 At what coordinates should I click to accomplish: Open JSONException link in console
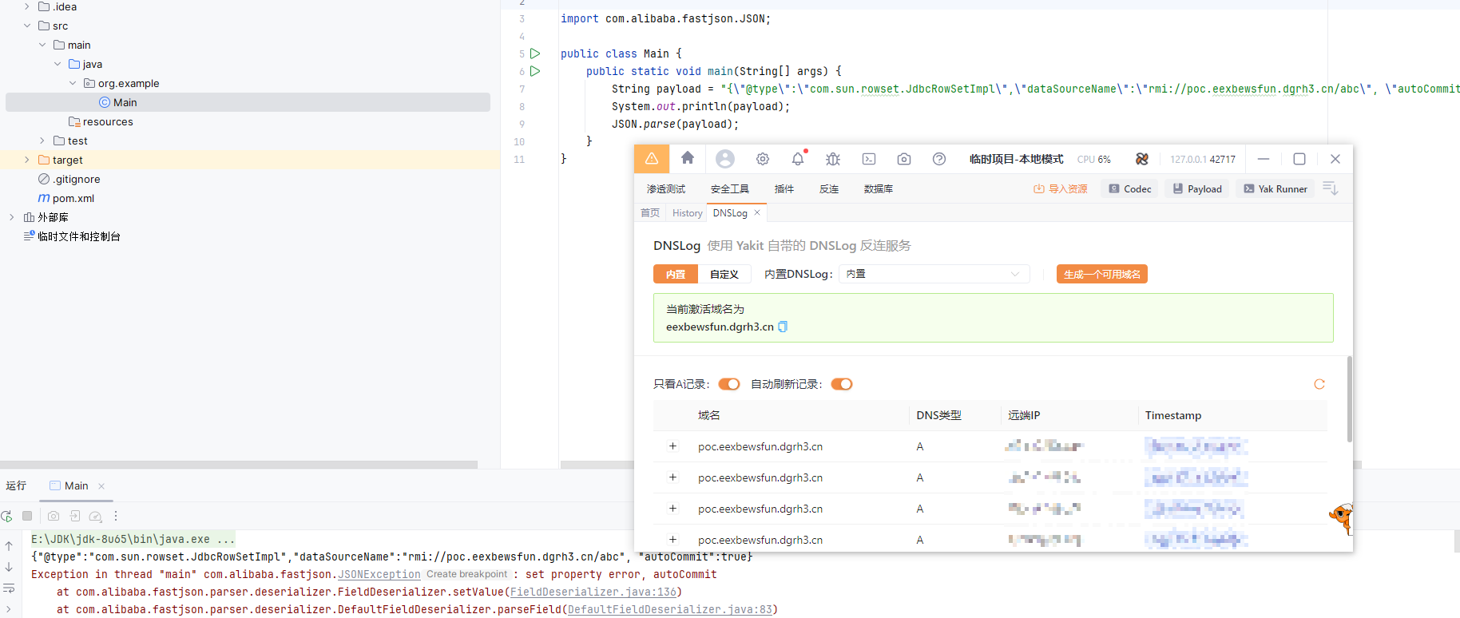pos(379,574)
